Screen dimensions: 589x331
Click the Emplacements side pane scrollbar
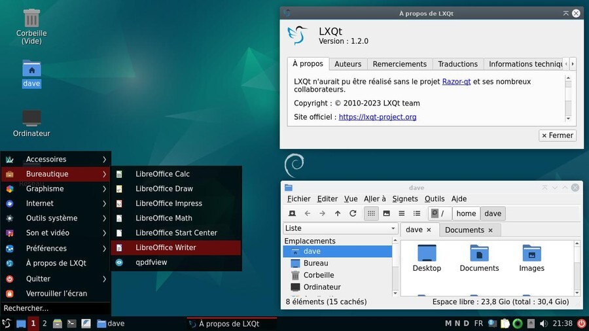pyautogui.click(x=395, y=267)
